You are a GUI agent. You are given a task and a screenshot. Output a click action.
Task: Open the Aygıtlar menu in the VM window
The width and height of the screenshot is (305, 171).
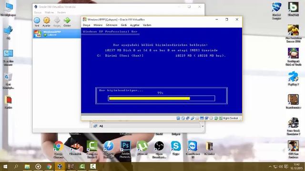[x=134, y=25]
